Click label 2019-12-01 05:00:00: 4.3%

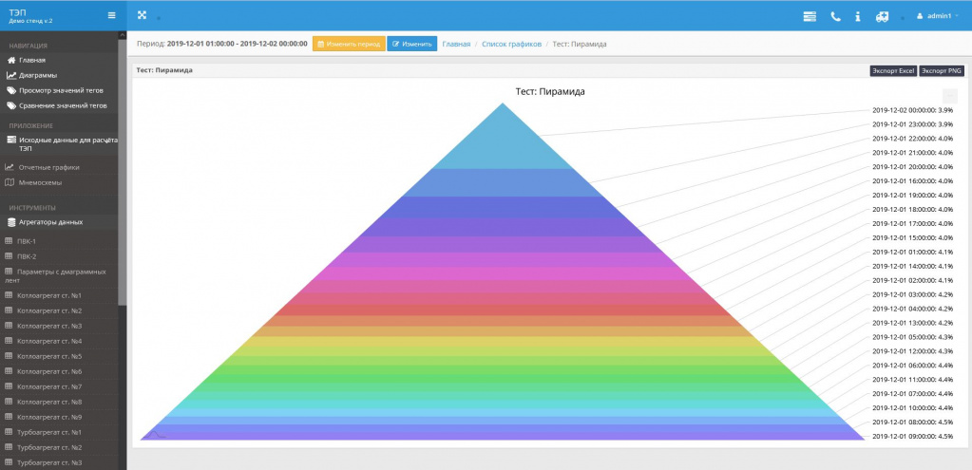(912, 337)
